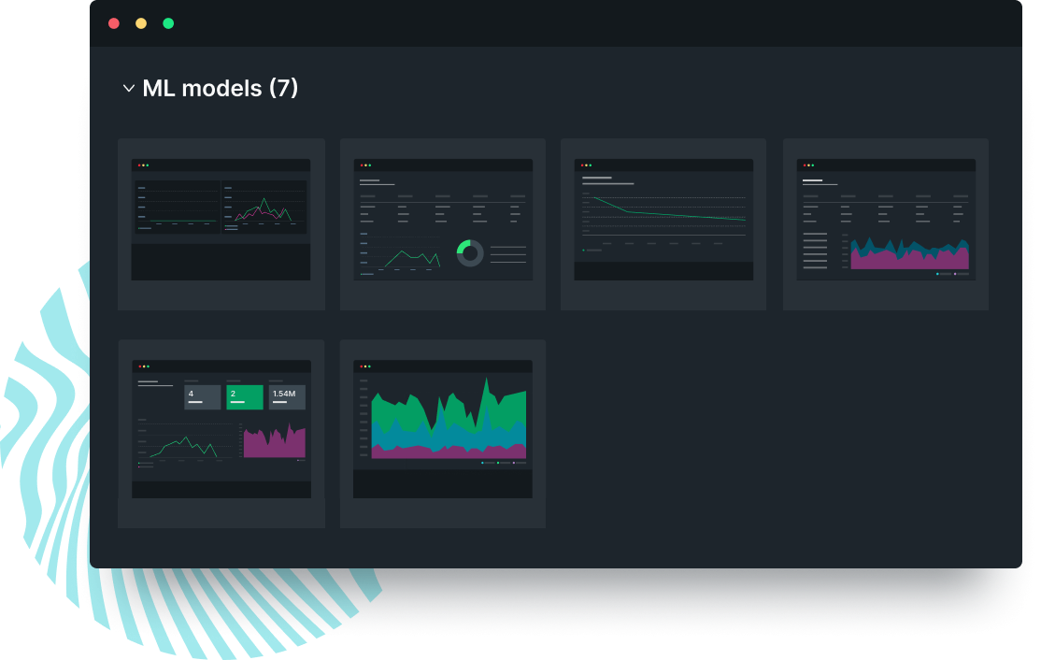The image size is (1041, 660).
Task: Click the green maximize window button
Action: point(168,23)
